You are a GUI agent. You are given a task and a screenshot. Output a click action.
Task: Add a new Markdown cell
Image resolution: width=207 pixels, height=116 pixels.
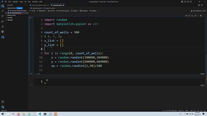[x=41, y=11]
